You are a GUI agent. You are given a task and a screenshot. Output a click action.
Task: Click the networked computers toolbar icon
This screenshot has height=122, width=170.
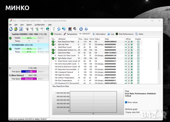click(64, 29)
